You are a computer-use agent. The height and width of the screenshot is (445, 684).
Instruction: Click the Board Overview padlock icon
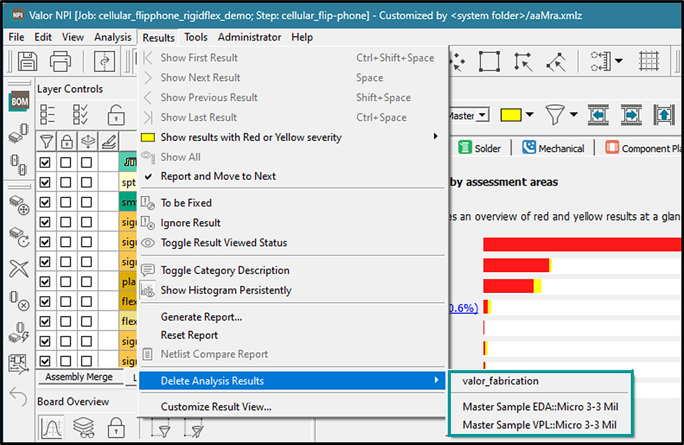(116, 427)
